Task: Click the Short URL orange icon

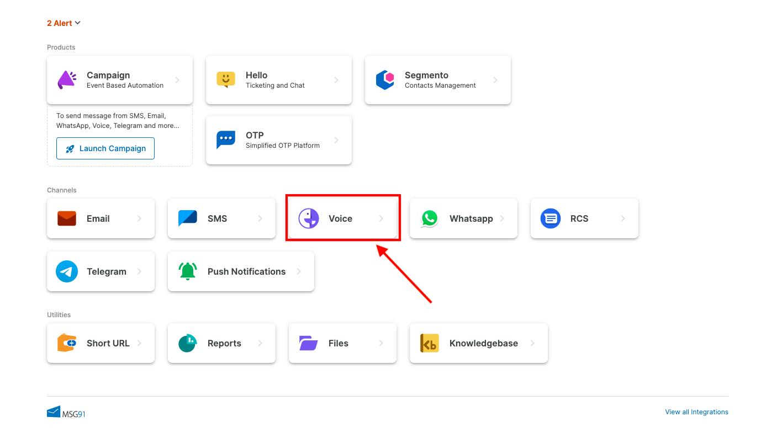Action: 67,343
